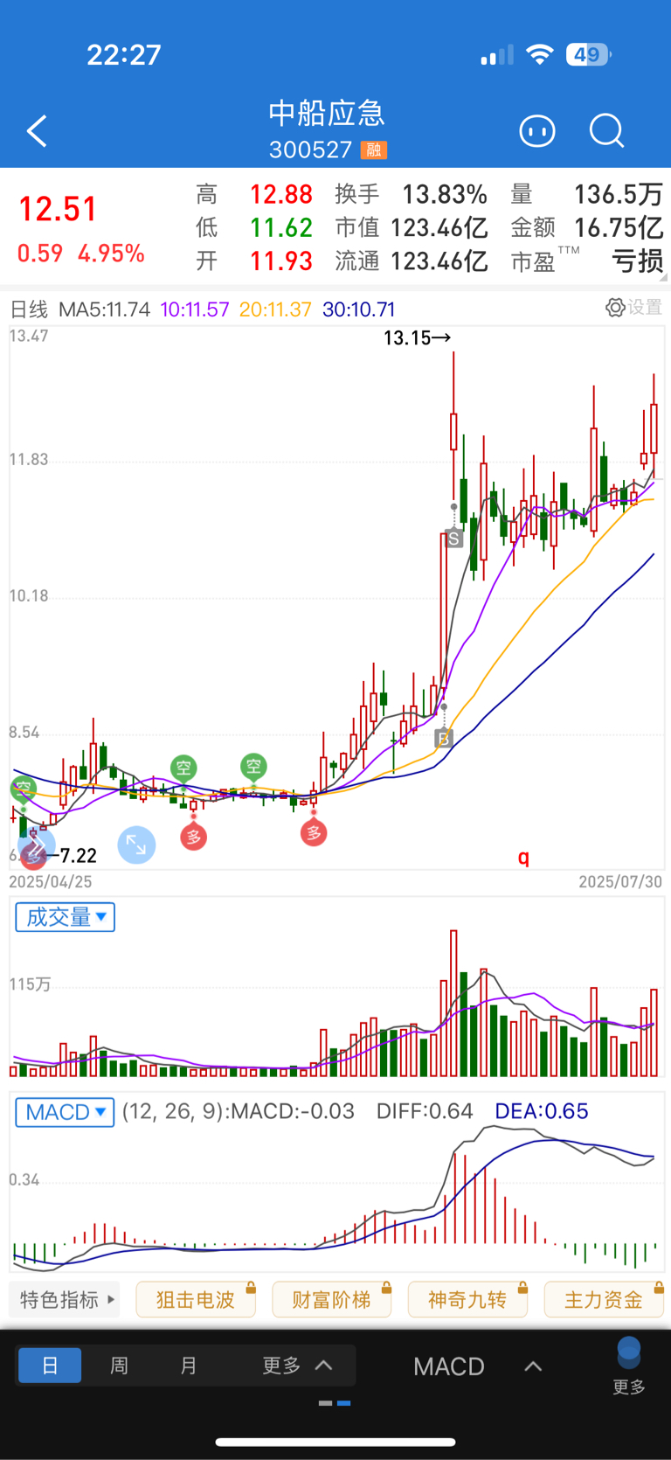Tap the battery indicator in status bar
Viewport: 671px width, 1460px height.
pos(589,55)
